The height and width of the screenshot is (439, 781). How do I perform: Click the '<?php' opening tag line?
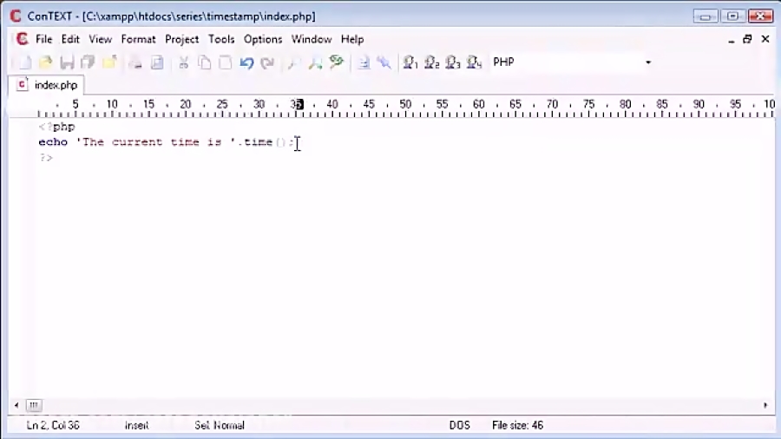56,127
